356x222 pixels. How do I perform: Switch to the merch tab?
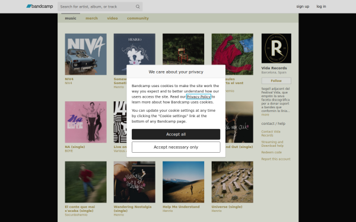[91, 18]
